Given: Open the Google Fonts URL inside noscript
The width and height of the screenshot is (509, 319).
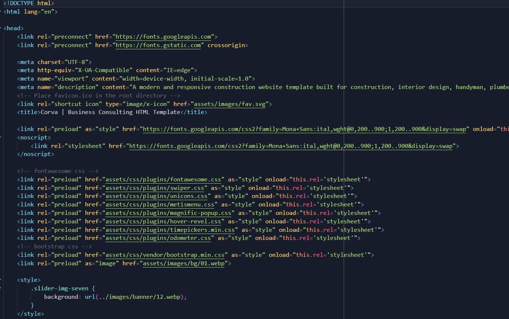Looking at the screenshot, I should [291, 146].
